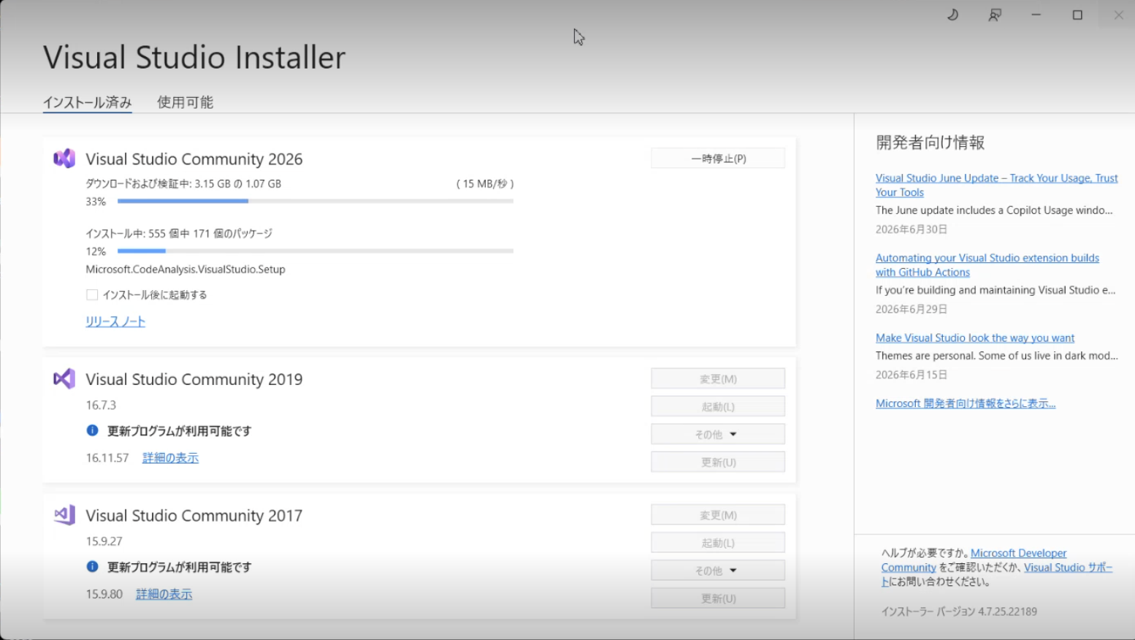Click the 33% download progress bar
The width and height of the screenshot is (1135, 640).
(x=316, y=201)
